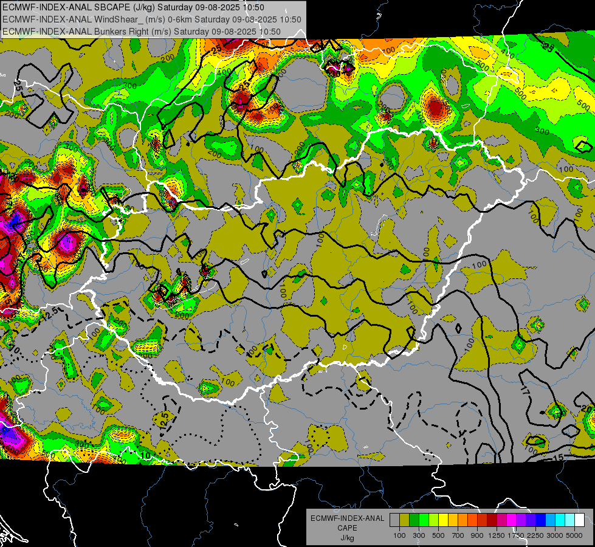Viewport: 595px width, 547px height.
Task: Click the pink legend swatch starting at 1250
Action: [x=501, y=520]
